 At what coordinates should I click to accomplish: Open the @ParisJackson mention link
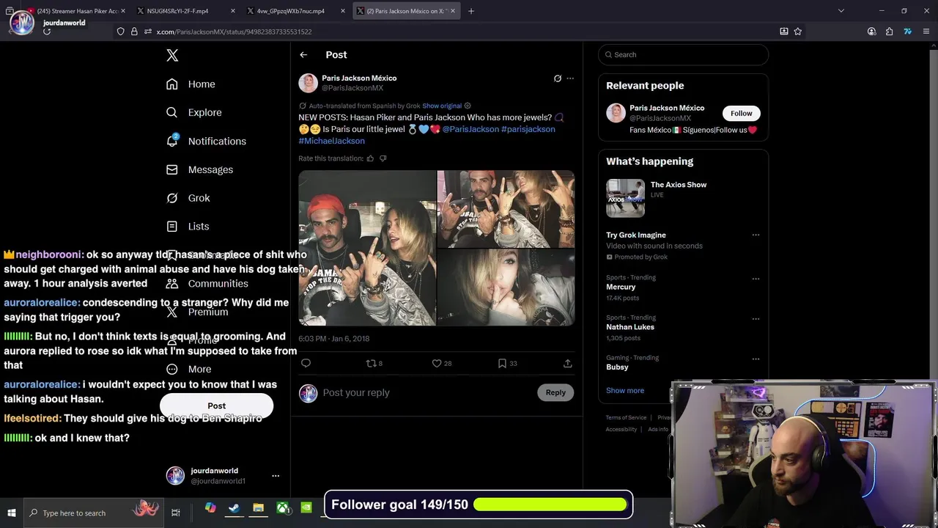pos(470,129)
